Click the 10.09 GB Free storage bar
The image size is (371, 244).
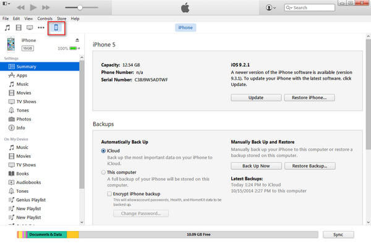tap(198, 235)
